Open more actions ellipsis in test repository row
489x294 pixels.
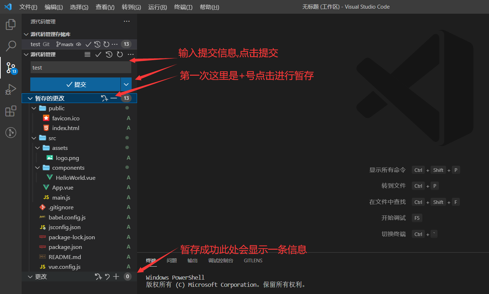(115, 44)
